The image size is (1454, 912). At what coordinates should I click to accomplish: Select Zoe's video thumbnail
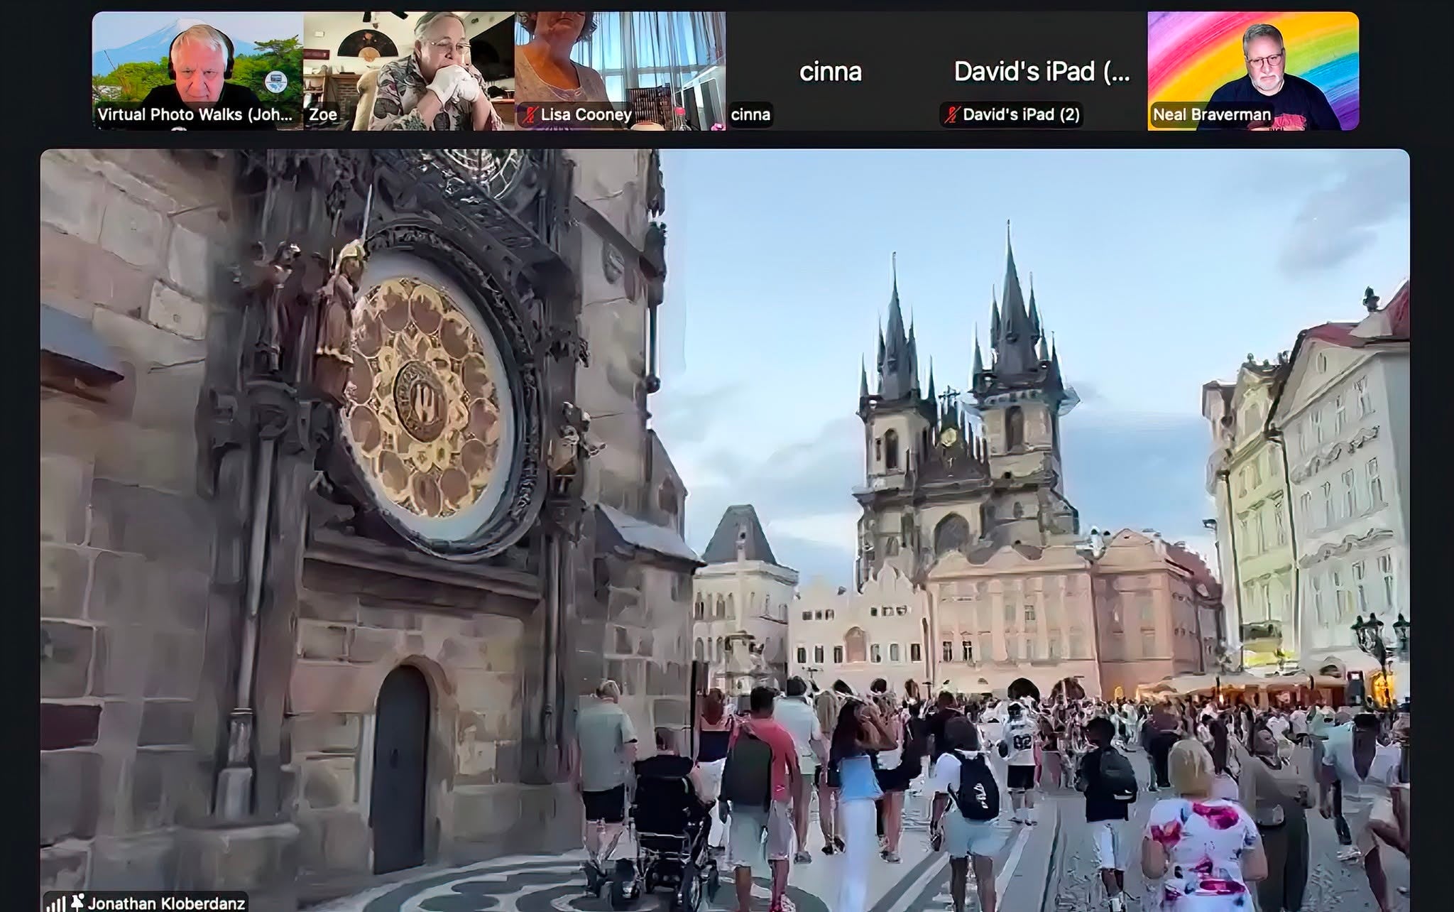(409, 71)
